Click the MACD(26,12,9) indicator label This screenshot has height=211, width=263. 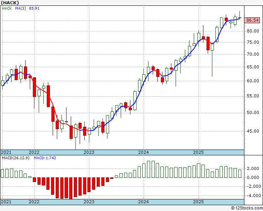click(15, 158)
